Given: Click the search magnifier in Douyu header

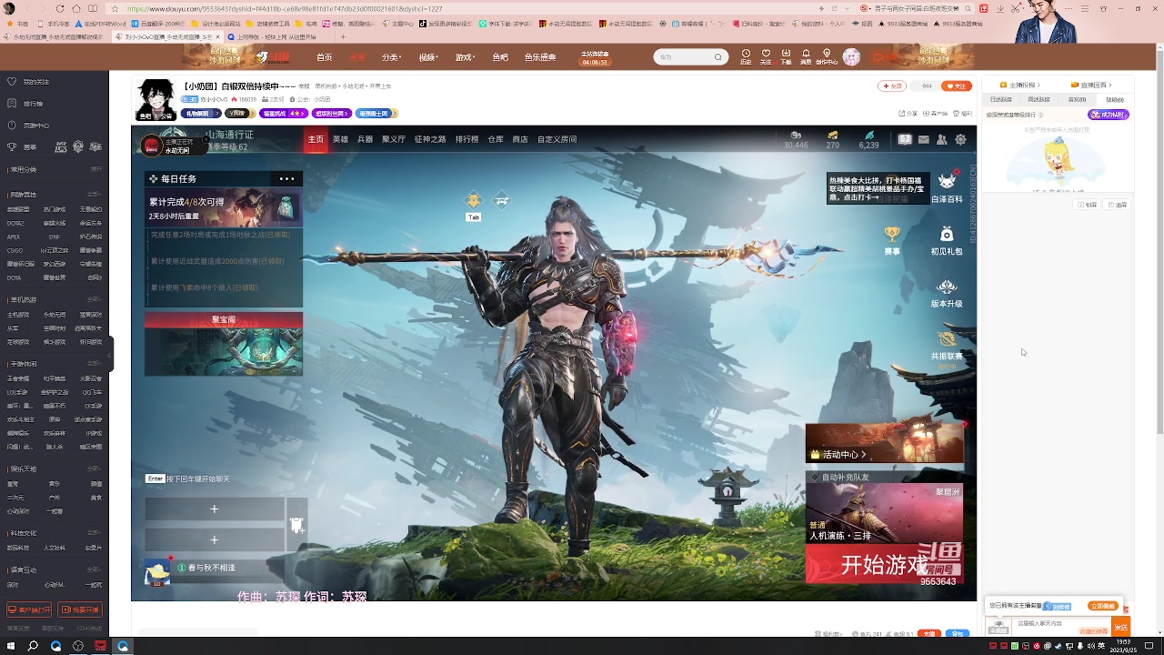Looking at the screenshot, I should 717,57.
